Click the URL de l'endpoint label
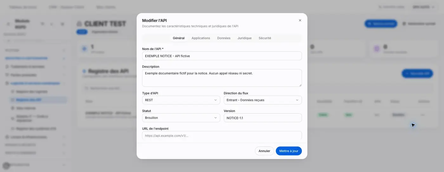Image resolution: width=444 pixels, height=172 pixels. point(155,129)
